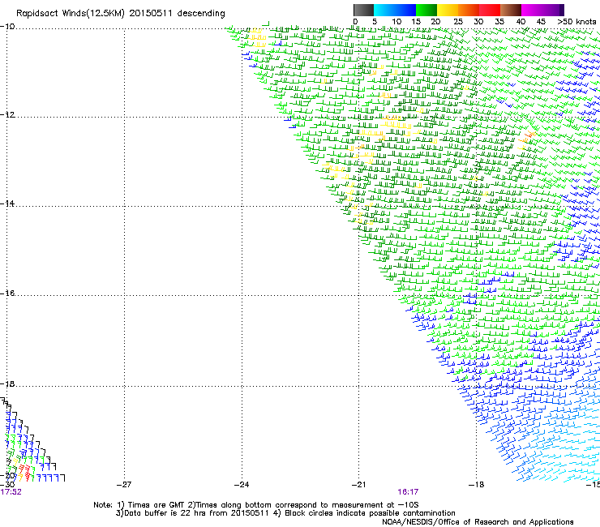Click the legend value '35'

[x=499, y=22]
